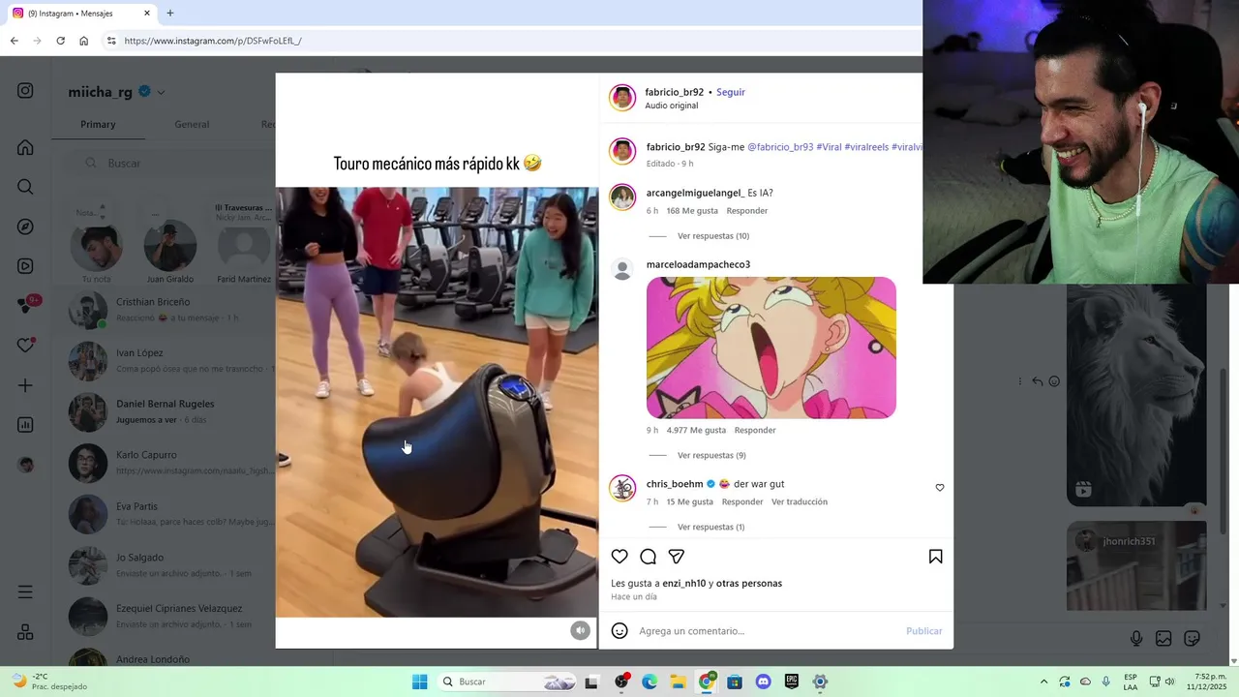This screenshot has height=697, width=1239.
Task: Click the Publicar button
Action: (x=923, y=631)
